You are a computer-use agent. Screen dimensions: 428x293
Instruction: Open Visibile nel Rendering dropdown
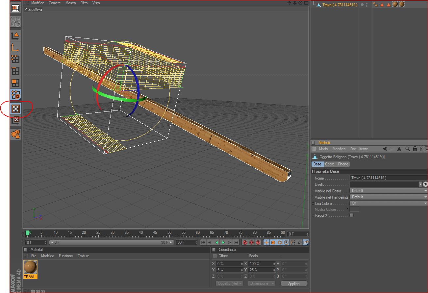click(x=389, y=197)
